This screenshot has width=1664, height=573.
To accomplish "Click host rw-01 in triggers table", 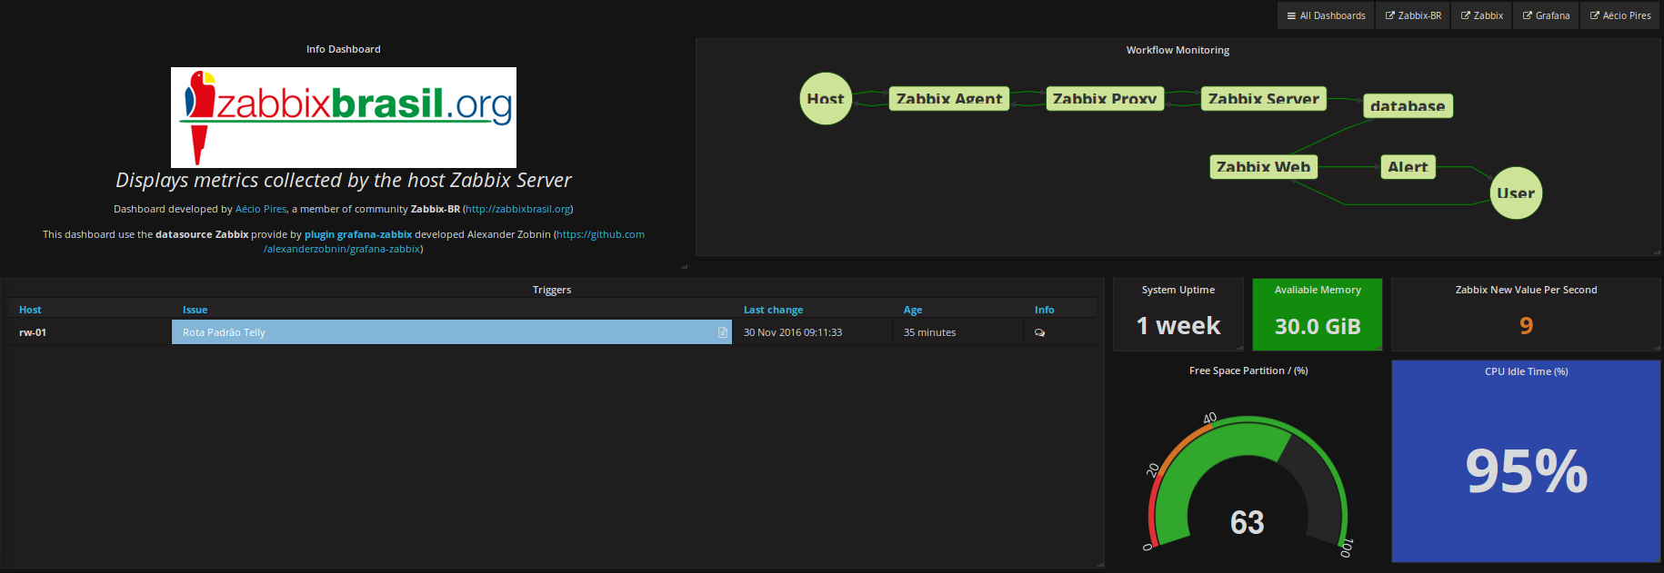I will (x=33, y=332).
